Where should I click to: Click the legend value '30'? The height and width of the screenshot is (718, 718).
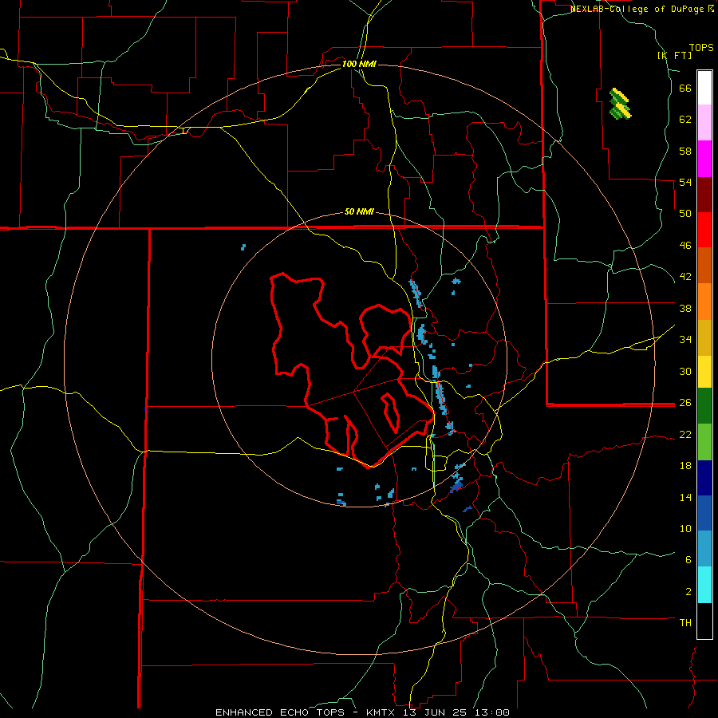pyautogui.click(x=685, y=371)
